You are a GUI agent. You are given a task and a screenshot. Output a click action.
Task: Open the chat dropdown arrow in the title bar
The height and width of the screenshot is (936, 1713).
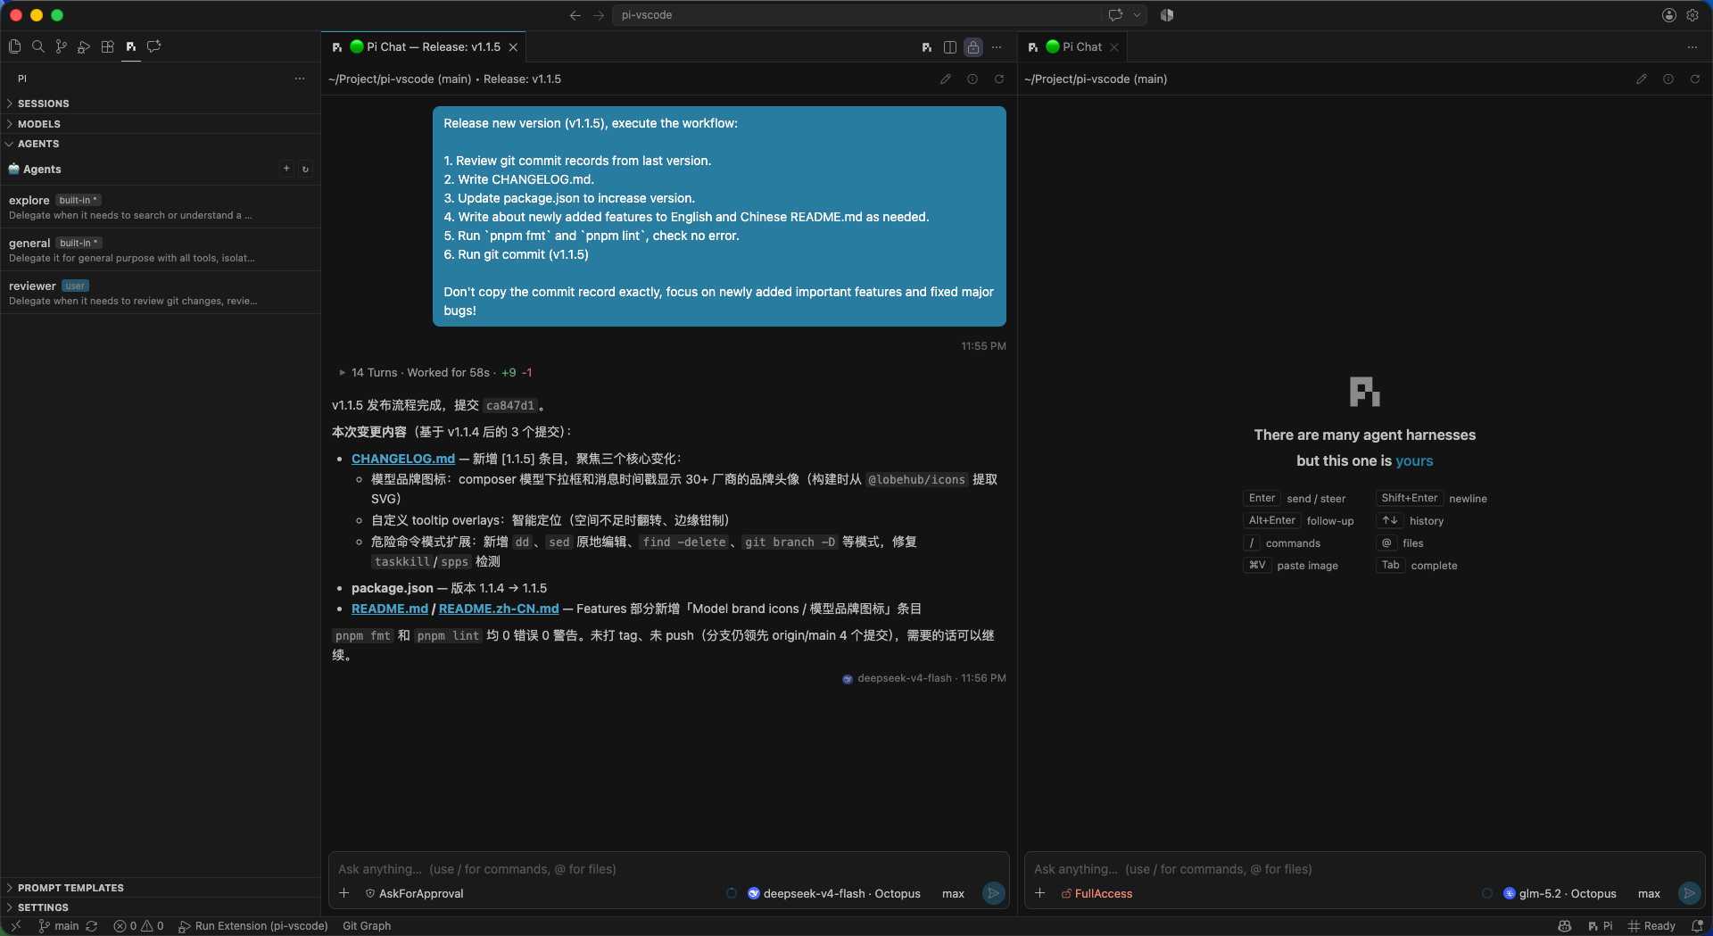(1138, 15)
